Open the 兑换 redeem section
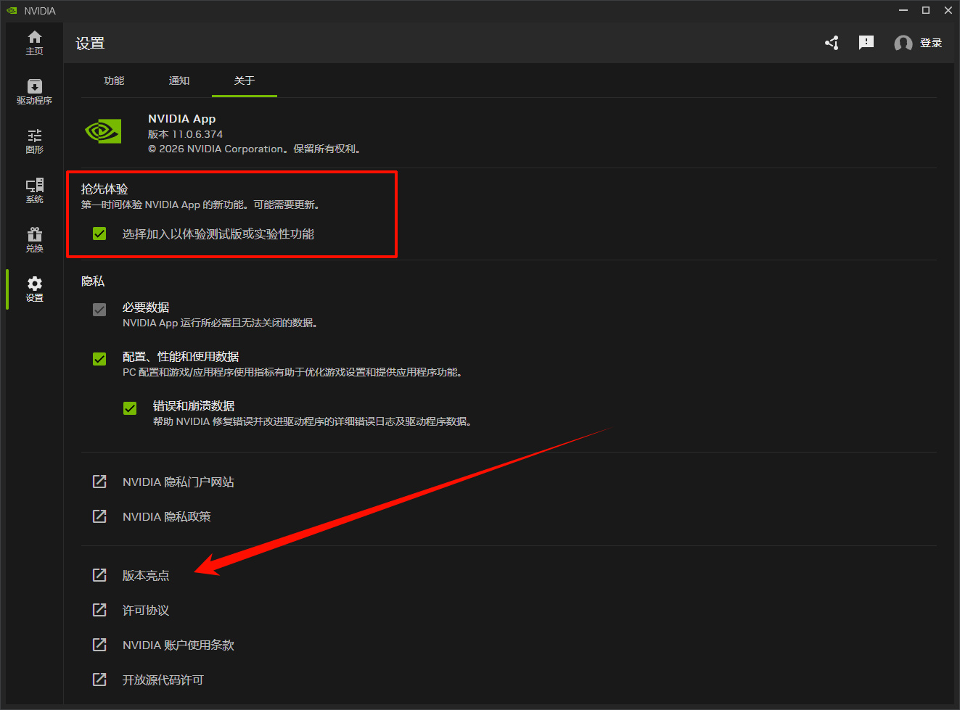The height and width of the screenshot is (710, 960). click(34, 240)
